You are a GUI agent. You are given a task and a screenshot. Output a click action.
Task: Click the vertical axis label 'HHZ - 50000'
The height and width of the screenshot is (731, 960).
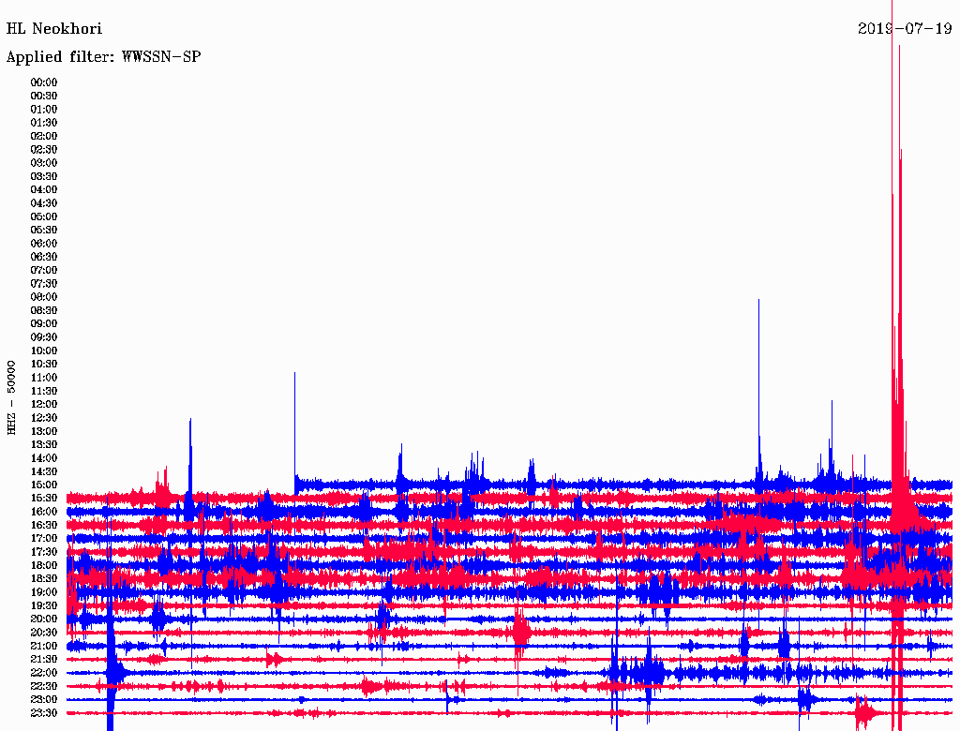11,398
